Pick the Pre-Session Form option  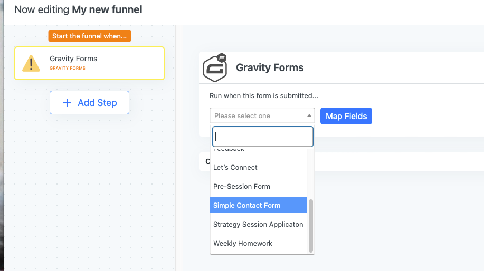tap(242, 186)
